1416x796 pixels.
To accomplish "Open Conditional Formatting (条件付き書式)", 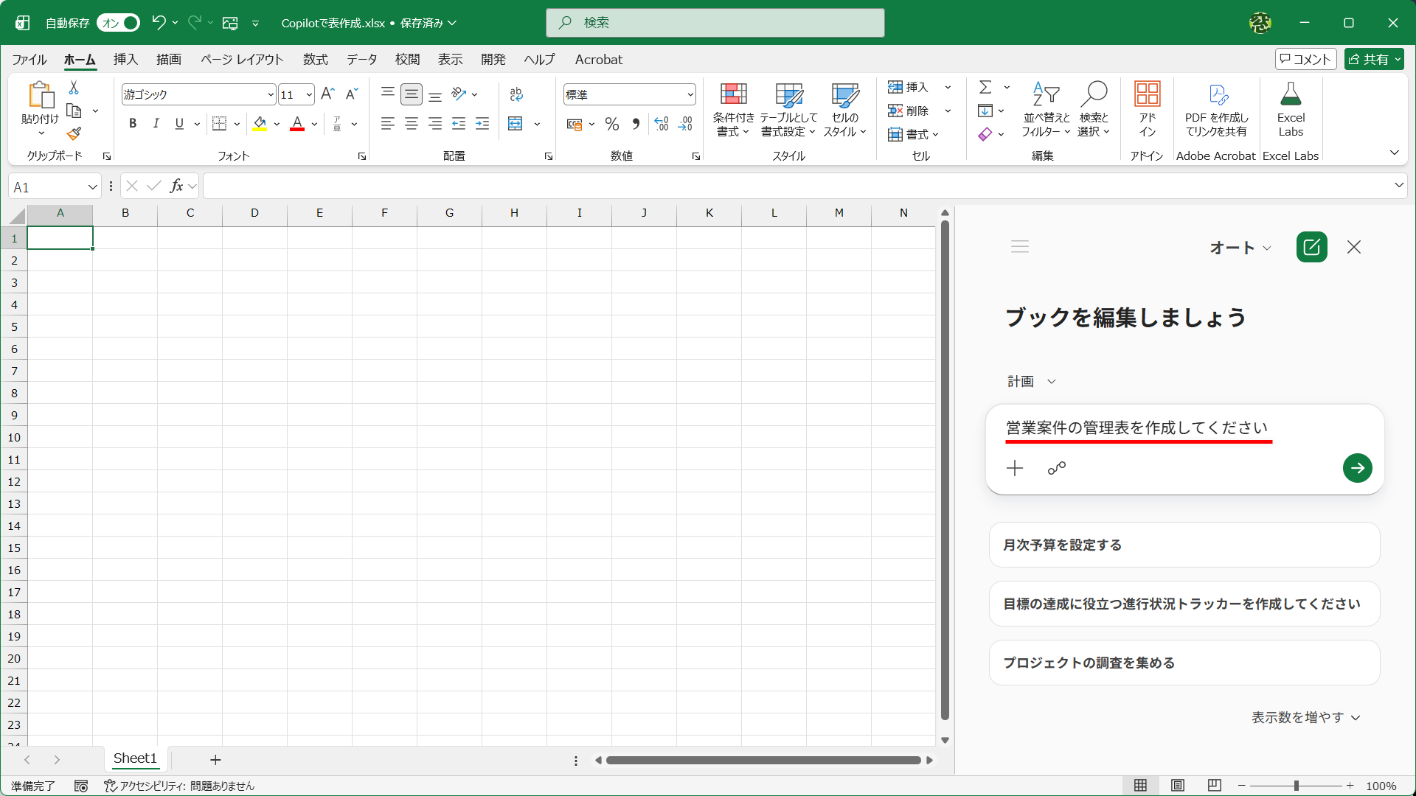I will pos(733,109).
